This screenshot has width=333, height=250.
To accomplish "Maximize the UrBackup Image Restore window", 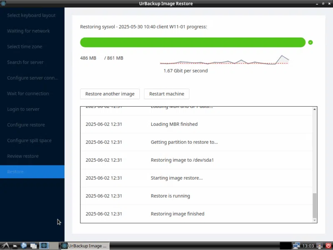I will (323, 4).
